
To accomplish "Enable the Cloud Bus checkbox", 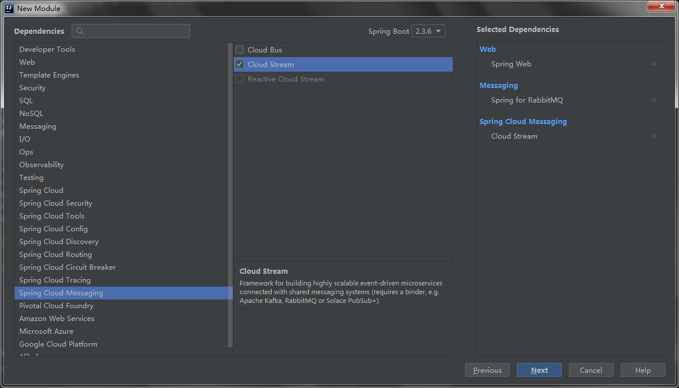I will click(240, 50).
